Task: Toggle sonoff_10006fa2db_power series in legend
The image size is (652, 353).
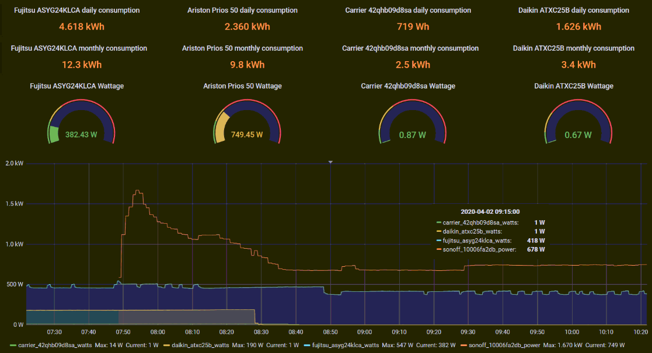Action: click(504, 345)
